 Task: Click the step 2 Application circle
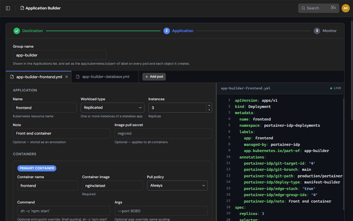(x=167, y=31)
